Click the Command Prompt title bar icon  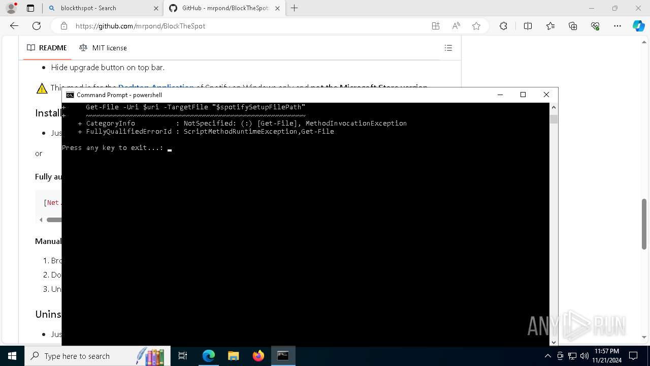(x=70, y=95)
